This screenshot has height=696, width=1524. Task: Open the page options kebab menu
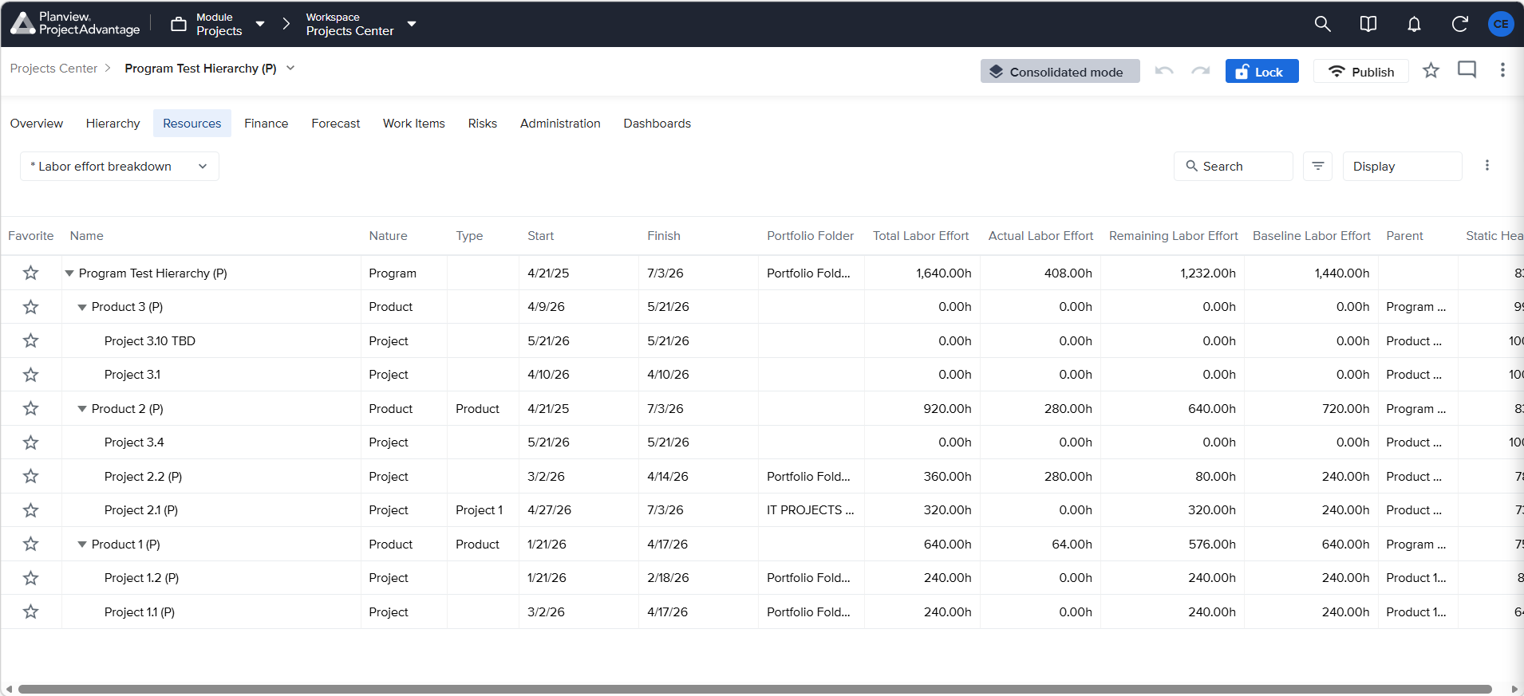pos(1502,70)
